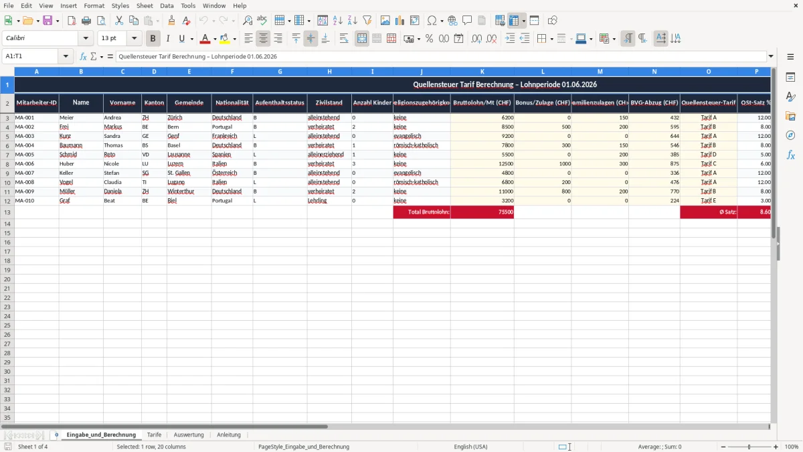Open the Paste options dropdown arrow

tap(157, 21)
